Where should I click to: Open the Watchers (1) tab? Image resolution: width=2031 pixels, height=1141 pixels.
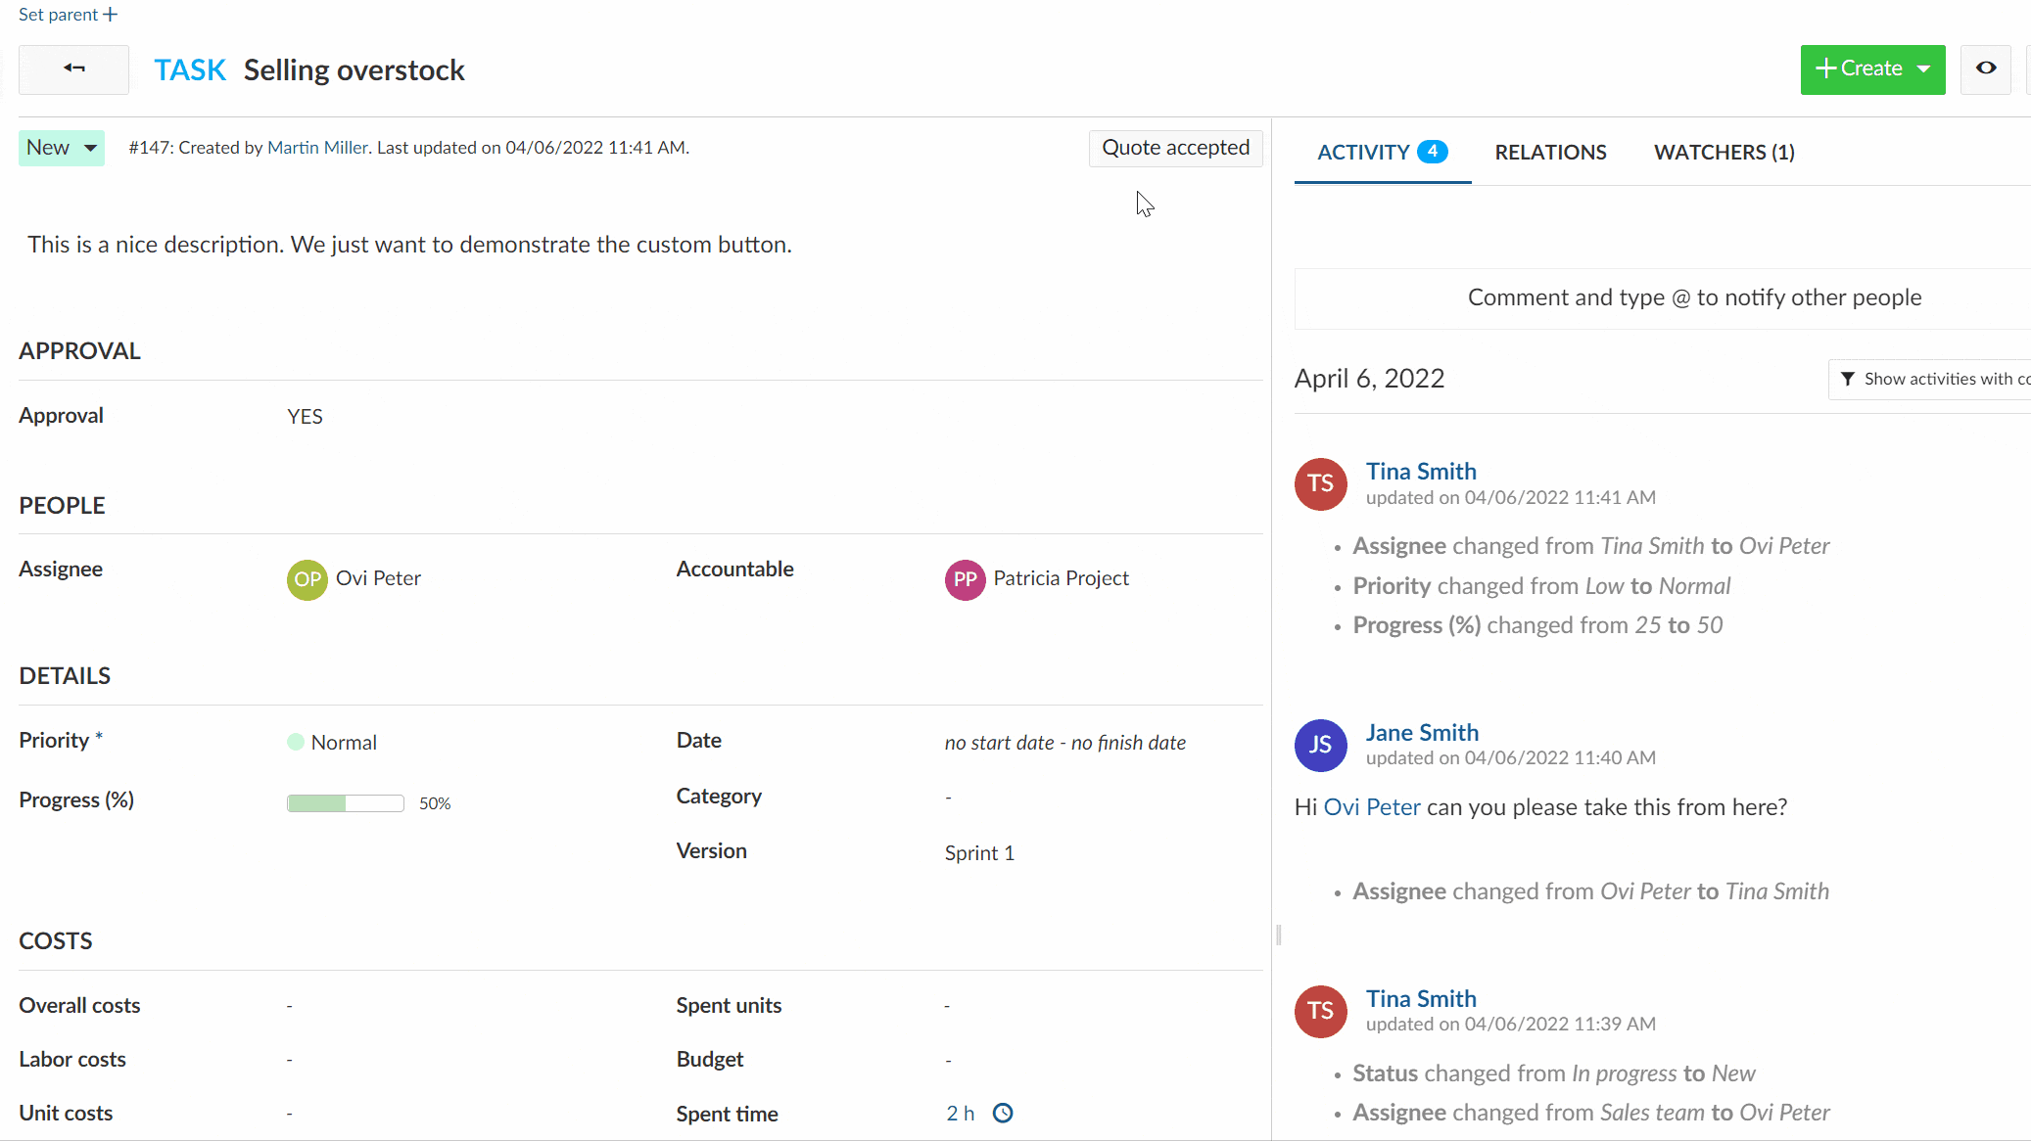coord(1724,153)
